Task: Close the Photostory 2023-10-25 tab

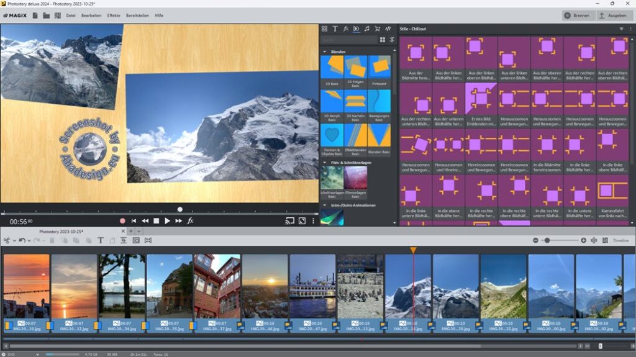Action: (123, 231)
